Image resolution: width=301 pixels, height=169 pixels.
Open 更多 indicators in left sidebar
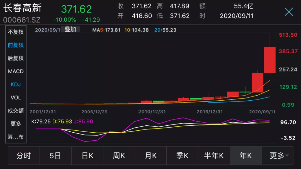coord(16,124)
